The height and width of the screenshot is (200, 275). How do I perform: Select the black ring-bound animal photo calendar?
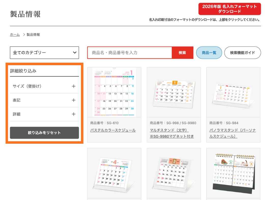point(233,173)
